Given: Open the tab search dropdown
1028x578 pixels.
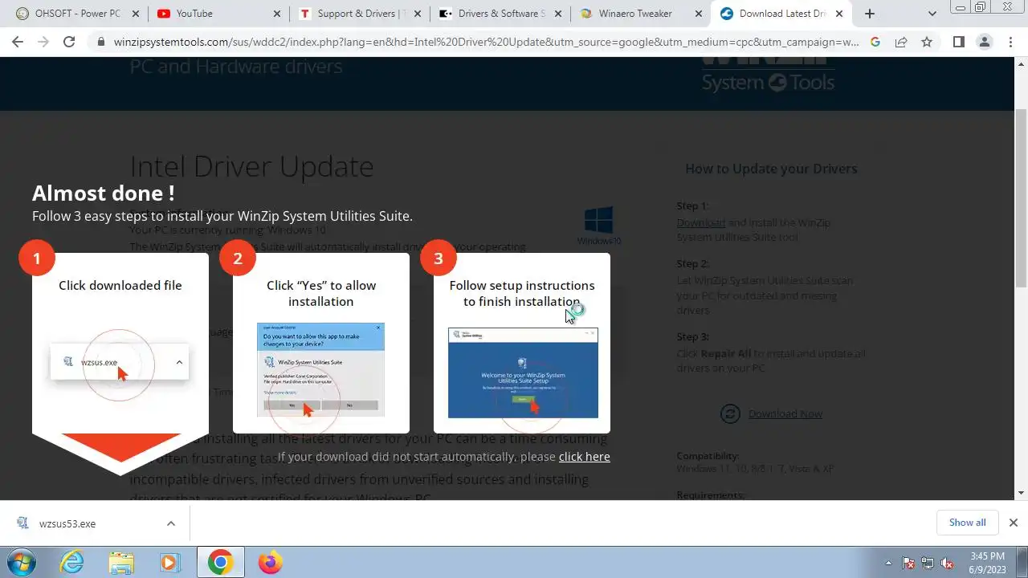Looking at the screenshot, I should (x=932, y=14).
